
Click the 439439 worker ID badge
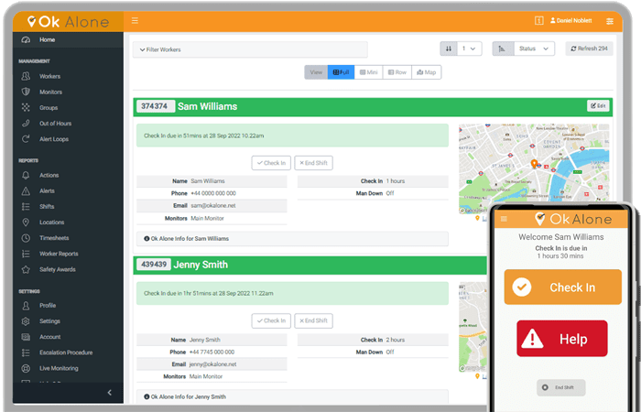tap(154, 265)
